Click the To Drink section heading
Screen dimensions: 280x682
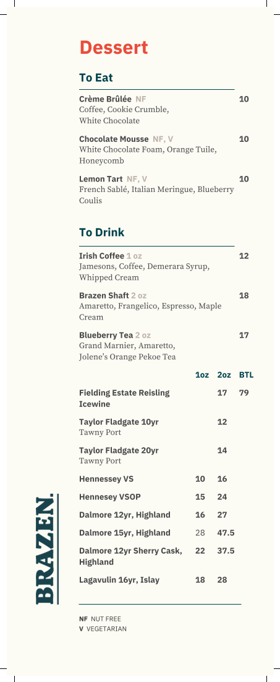coord(101,232)
